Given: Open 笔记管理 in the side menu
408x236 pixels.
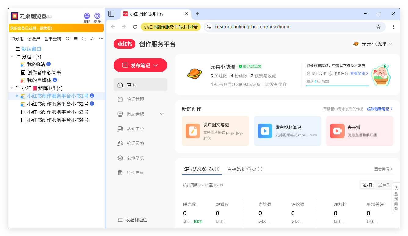Looking at the screenshot, I should click(140, 99).
